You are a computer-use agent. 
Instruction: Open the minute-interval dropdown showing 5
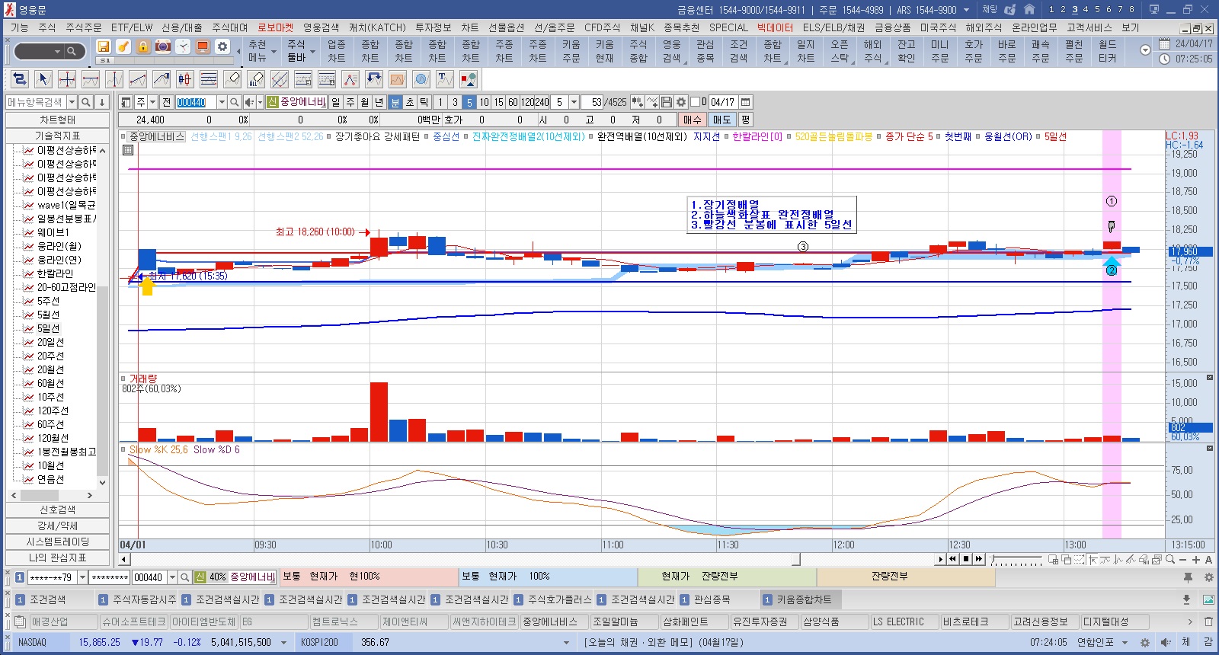tap(574, 102)
